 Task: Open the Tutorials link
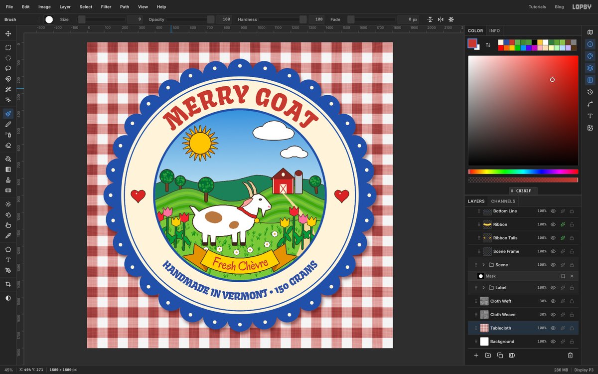pos(537,7)
